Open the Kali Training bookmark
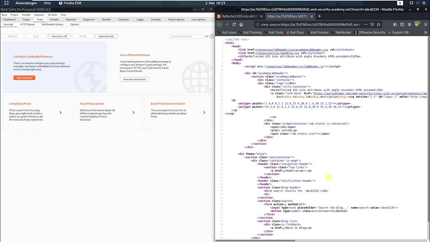The width and height of the screenshot is (430, 242). coord(250,32)
